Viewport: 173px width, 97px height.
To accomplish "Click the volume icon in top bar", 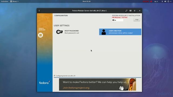I will pos(165,1).
